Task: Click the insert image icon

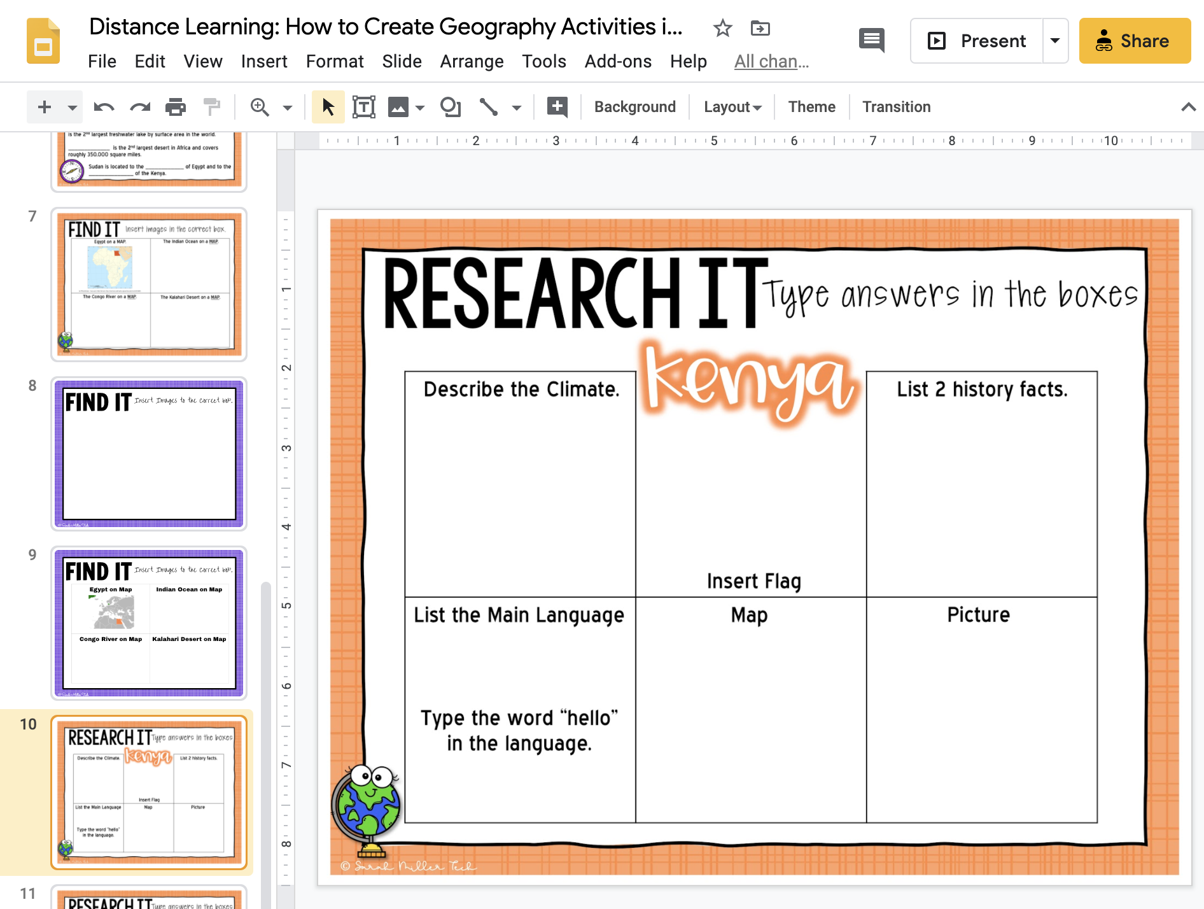Action: (x=398, y=107)
